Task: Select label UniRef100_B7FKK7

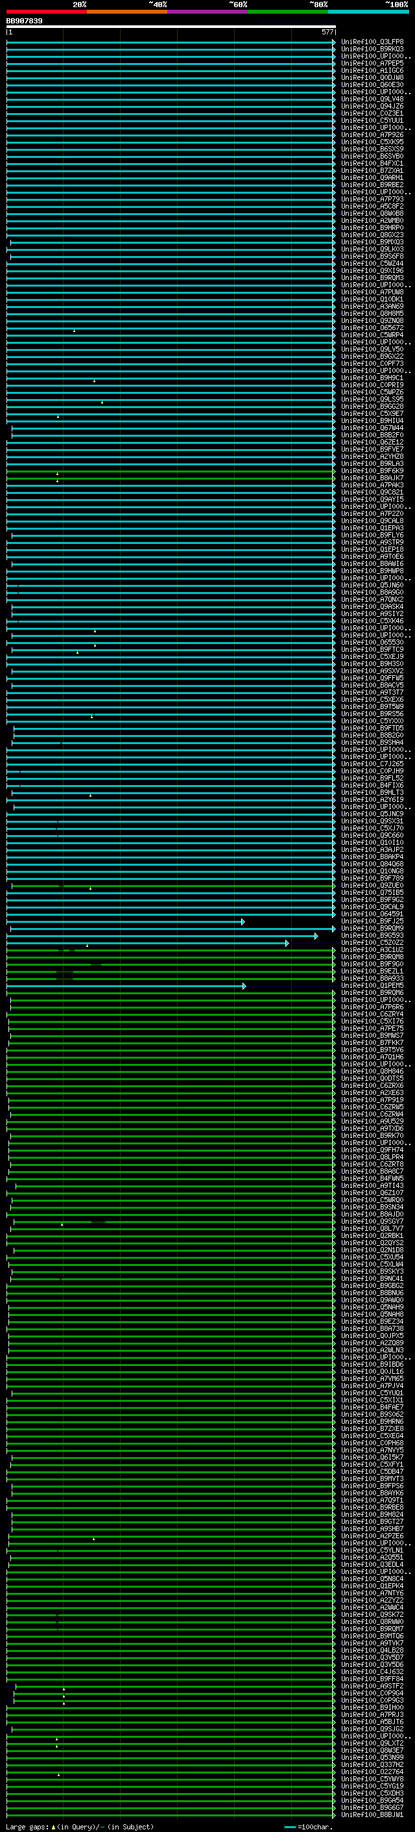Action: pyautogui.click(x=372, y=1042)
